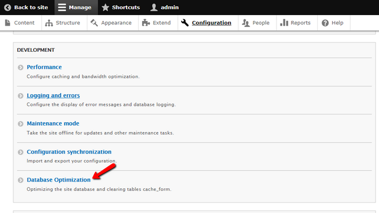This screenshot has width=379, height=213.
Task: Click the admin user silhouette icon
Action: pos(154,8)
